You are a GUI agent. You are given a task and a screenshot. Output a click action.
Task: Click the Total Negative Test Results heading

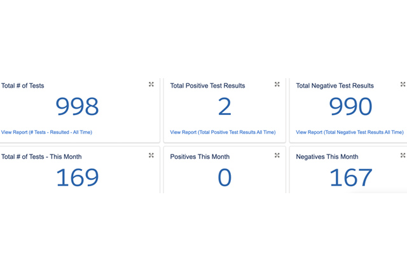click(x=335, y=86)
